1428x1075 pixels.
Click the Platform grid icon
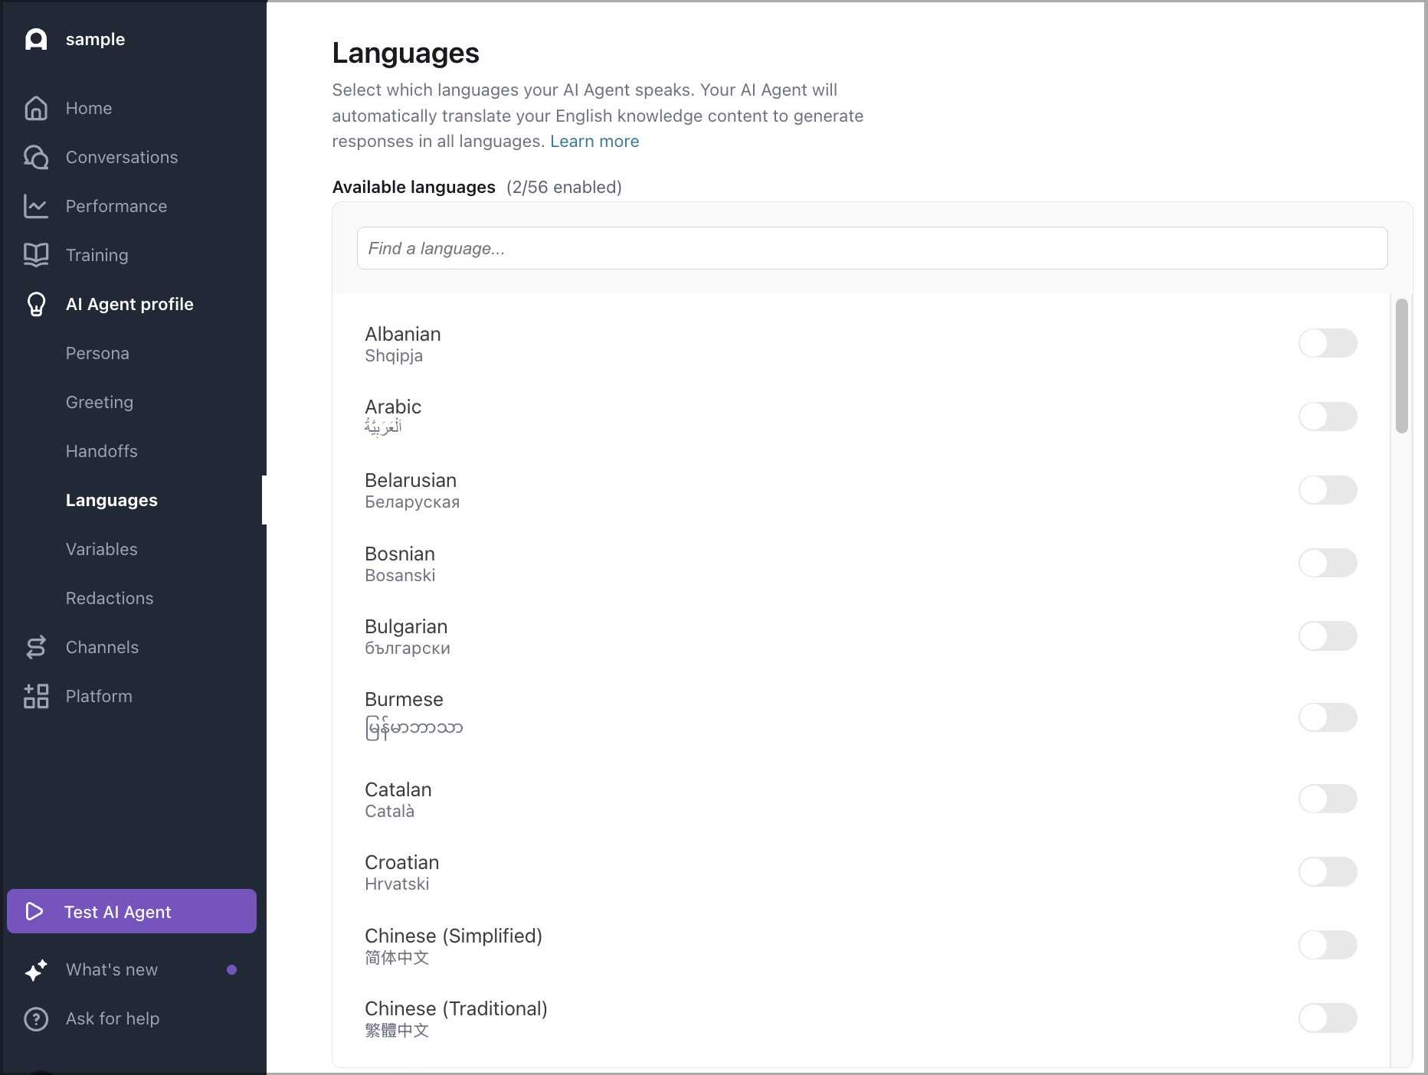pyautogui.click(x=35, y=696)
